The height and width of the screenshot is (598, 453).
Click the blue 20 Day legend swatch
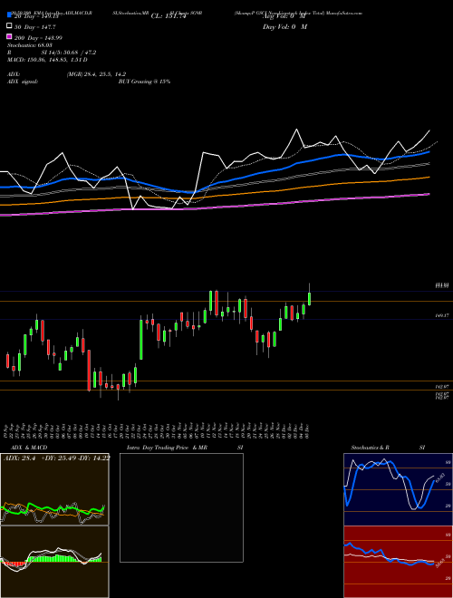pos(9,15)
